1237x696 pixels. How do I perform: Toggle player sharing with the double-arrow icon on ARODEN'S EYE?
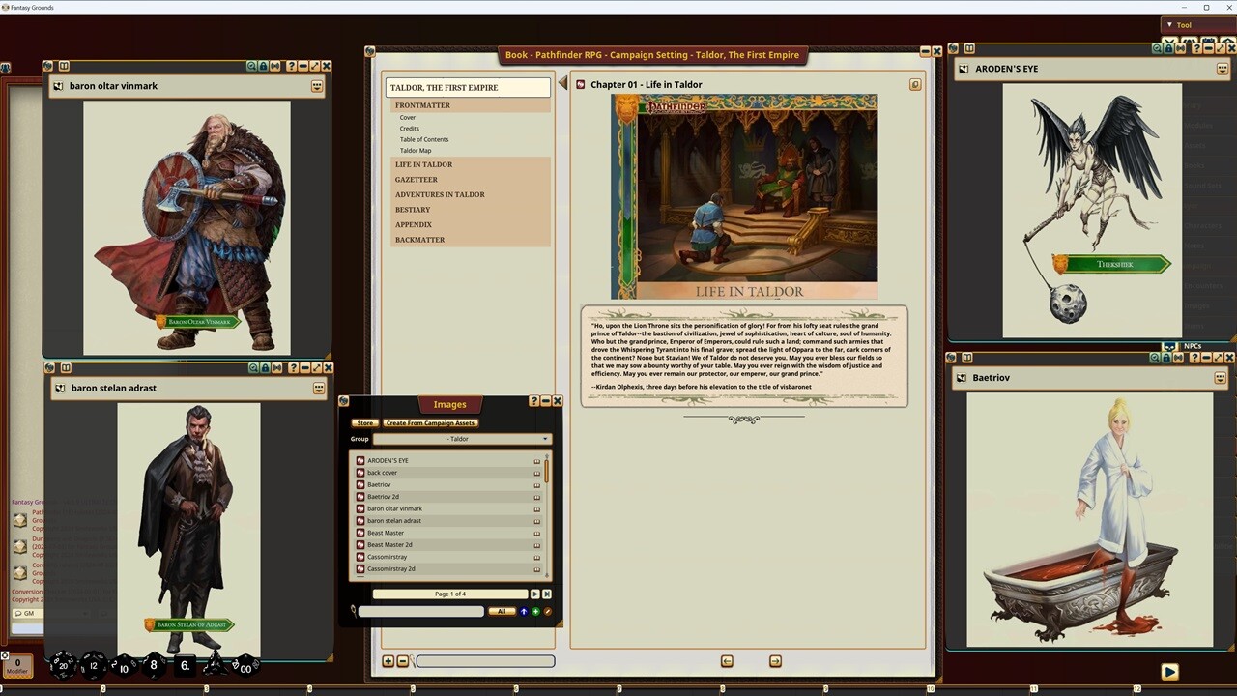(x=1181, y=48)
